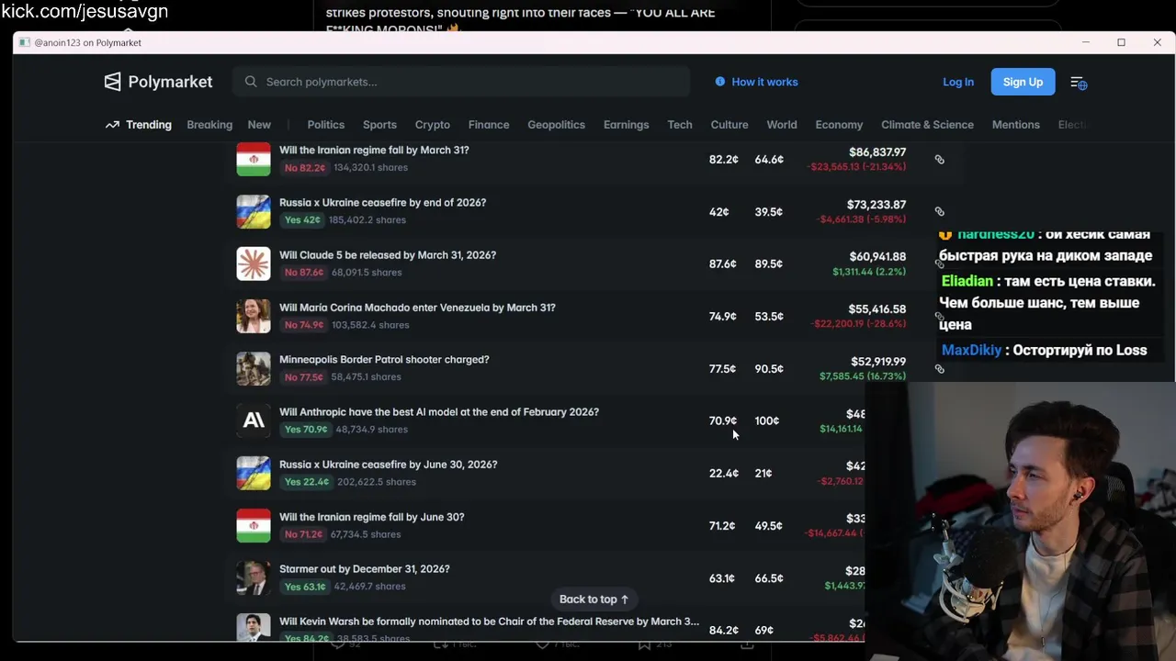The height and width of the screenshot is (661, 1176).
Task: Open María Corina Machado enter Venezuela market
Action: tap(417, 307)
